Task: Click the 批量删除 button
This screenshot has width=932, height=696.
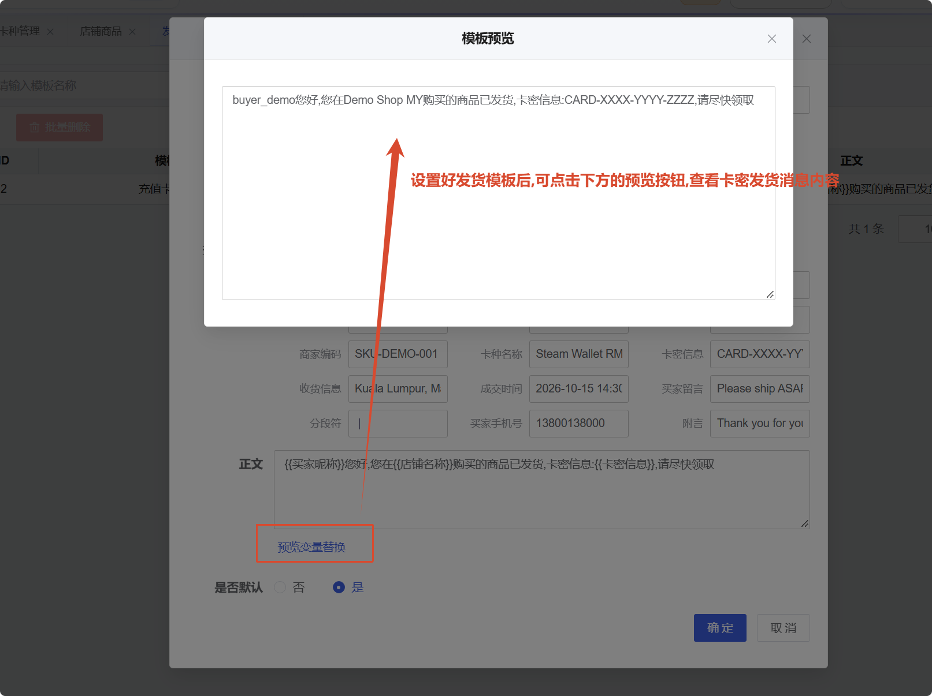Action: pyautogui.click(x=60, y=128)
